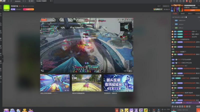This screenshot has height=112, width=200.
Task: Click the red shark recharge button
Action: coord(154,110)
